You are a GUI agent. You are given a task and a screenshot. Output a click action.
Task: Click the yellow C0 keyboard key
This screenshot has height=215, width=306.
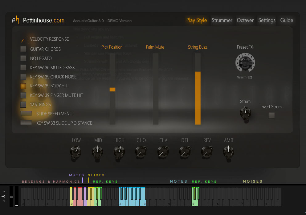(x=71, y=203)
